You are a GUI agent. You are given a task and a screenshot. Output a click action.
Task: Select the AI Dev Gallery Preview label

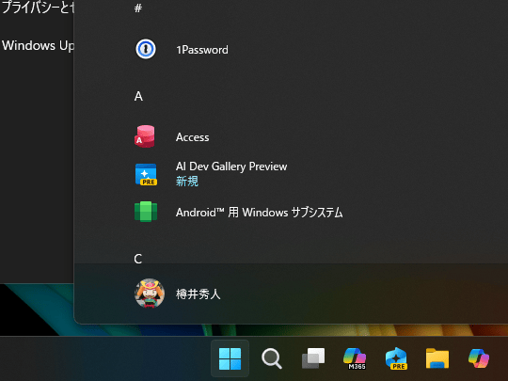pyautogui.click(x=231, y=167)
